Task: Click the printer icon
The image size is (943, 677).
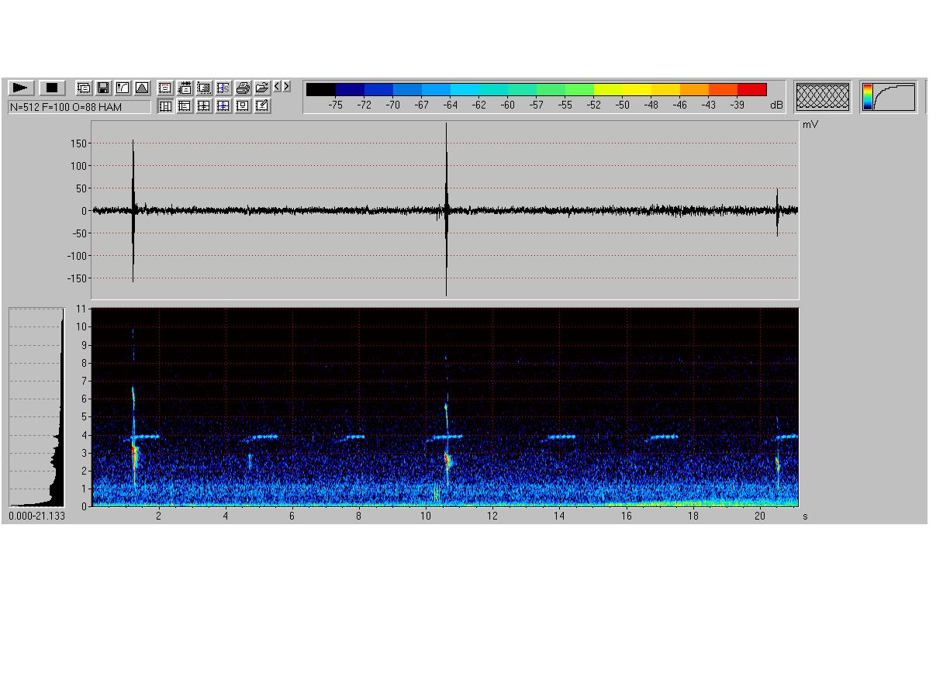Action: [x=243, y=88]
